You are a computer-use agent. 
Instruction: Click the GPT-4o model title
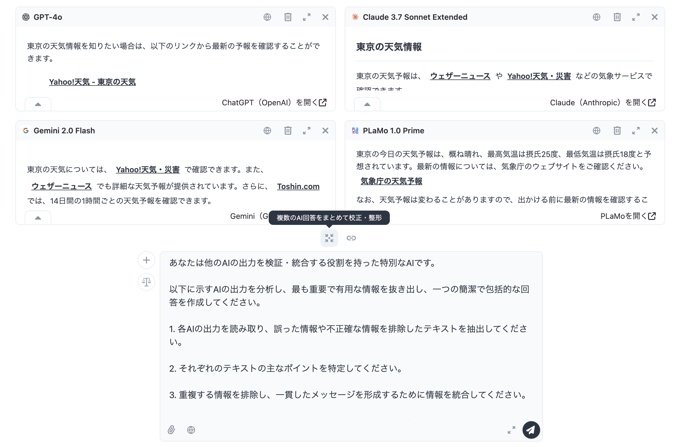[x=48, y=17]
